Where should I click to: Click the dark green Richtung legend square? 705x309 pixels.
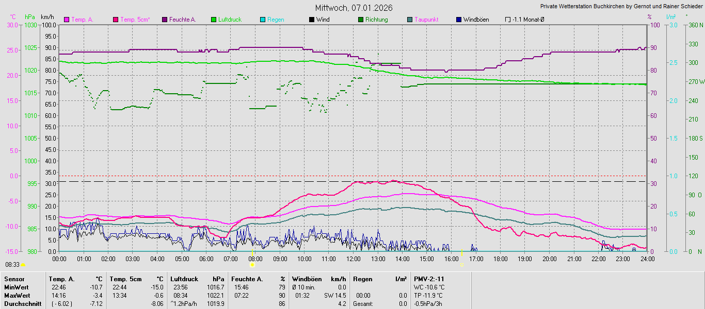point(361,20)
